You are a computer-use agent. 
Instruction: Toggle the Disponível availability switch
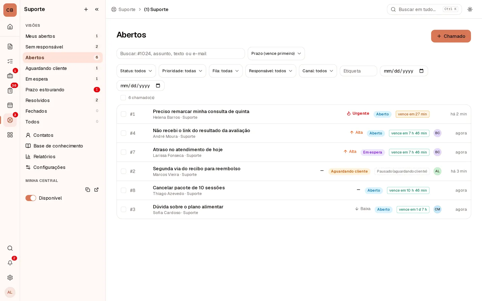point(31,198)
